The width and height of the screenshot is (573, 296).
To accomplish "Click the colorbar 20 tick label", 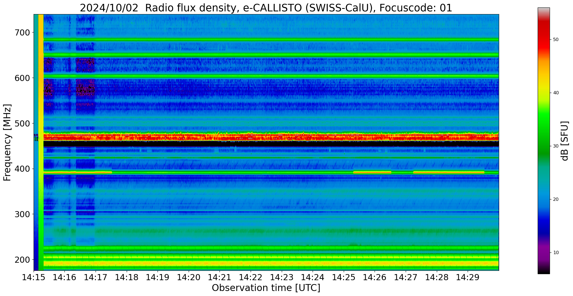I will point(556,199).
